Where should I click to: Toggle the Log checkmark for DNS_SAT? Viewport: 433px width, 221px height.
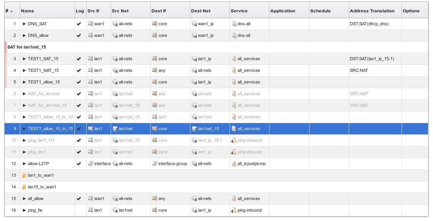click(79, 24)
